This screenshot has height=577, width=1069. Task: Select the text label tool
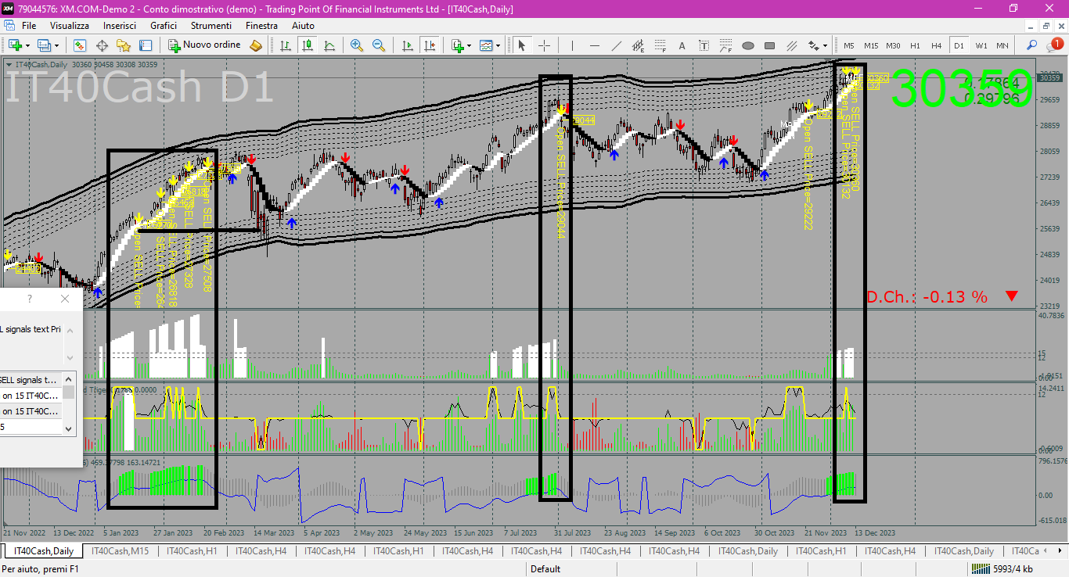tap(704, 45)
